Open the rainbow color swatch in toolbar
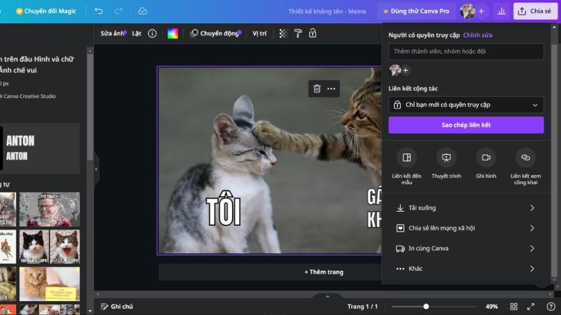 point(173,33)
